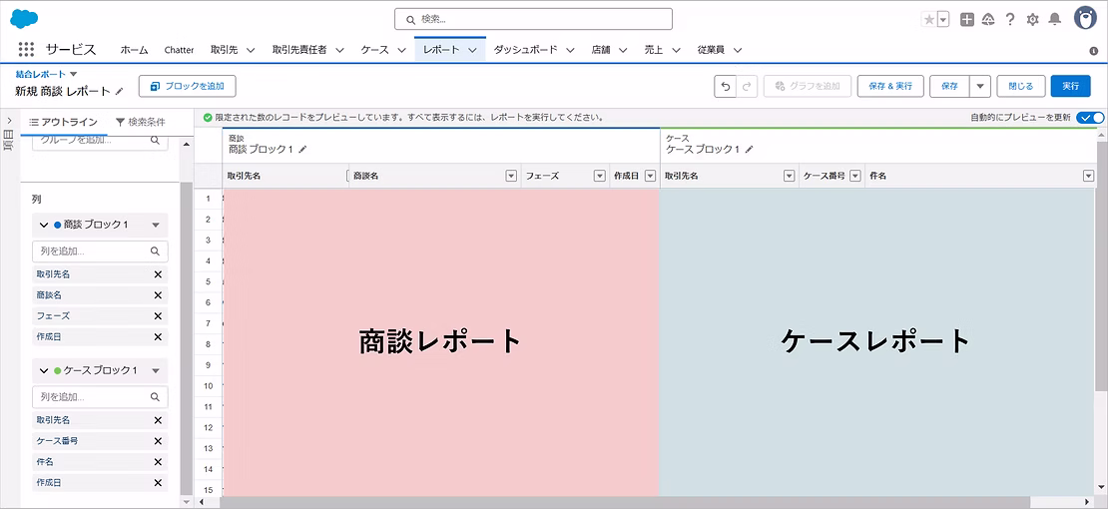Screen dimensions: 1108x509
Task: Open ケース ブロック 1 outline options arrow
Action: click(156, 370)
